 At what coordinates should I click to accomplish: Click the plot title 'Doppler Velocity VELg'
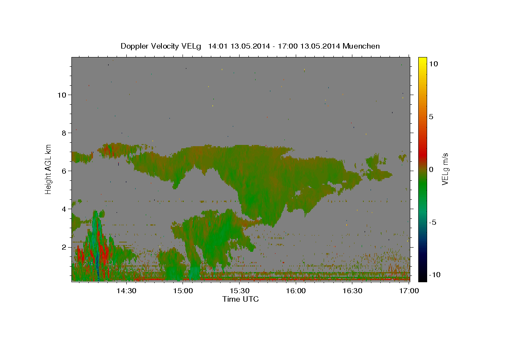[x=161, y=46]
